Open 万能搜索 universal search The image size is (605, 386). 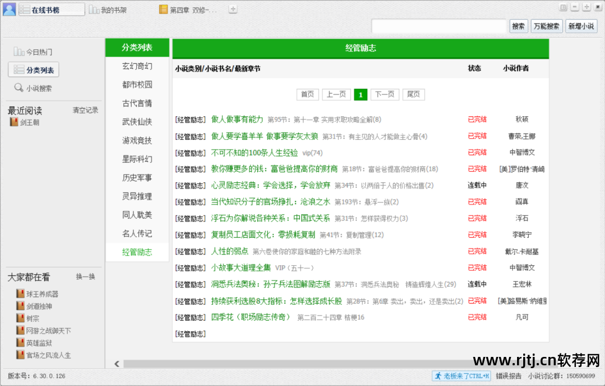pos(546,26)
